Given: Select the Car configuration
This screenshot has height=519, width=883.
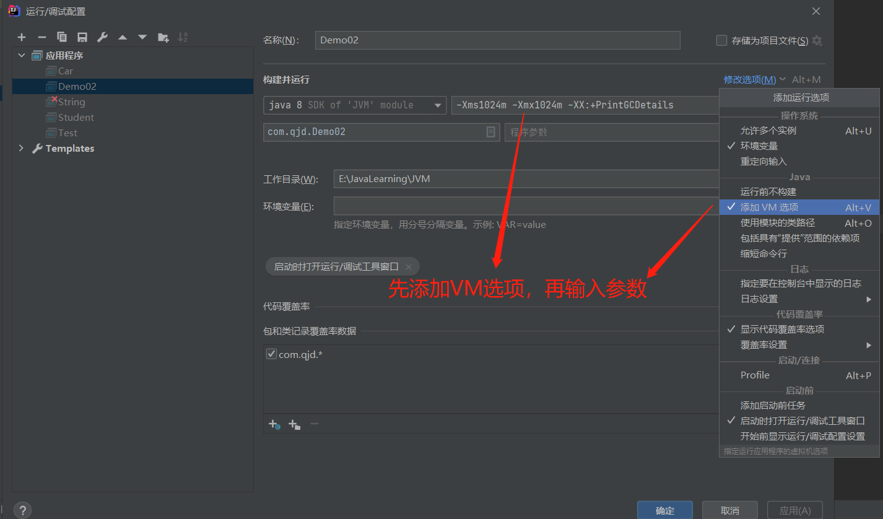Looking at the screenshot, I should [x=133, y=71].
